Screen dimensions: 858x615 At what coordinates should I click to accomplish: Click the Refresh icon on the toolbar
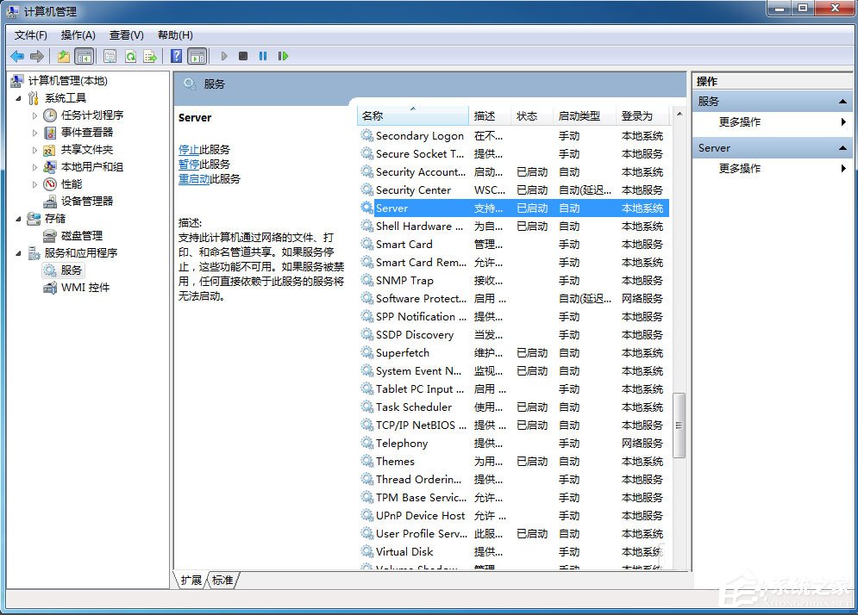click(x=130, y=56)
